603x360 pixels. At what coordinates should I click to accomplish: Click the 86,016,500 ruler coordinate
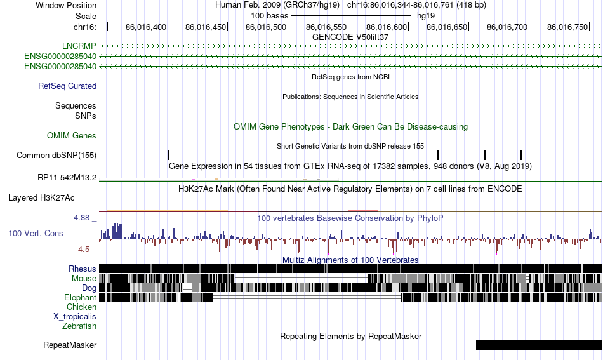pyautogui.click(x=266, y=27)
